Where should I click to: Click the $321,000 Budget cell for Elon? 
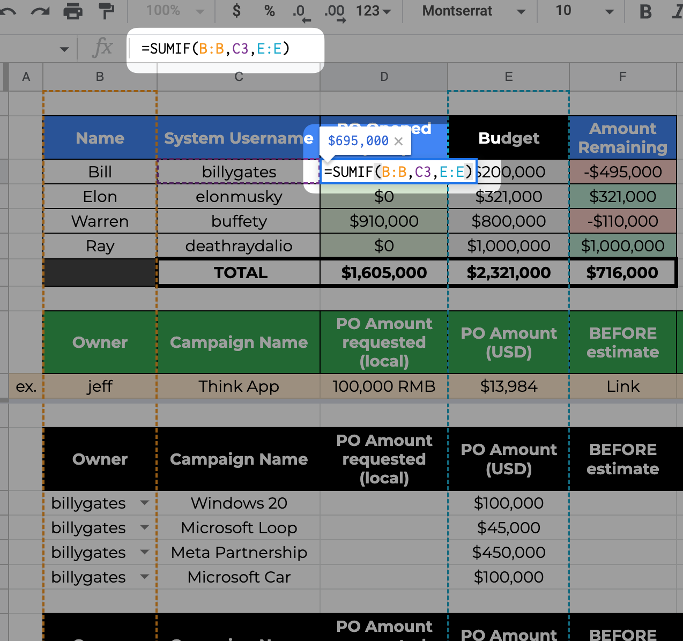tap(508, 196)
